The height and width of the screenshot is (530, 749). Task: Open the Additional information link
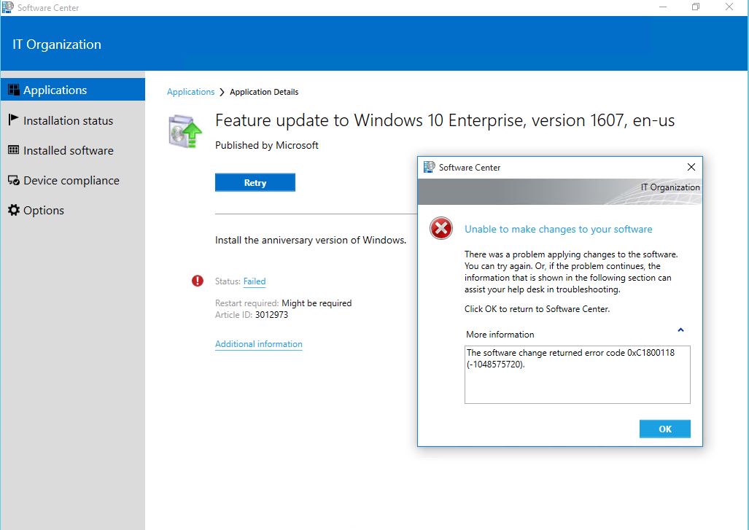click(x=258, y=344)
